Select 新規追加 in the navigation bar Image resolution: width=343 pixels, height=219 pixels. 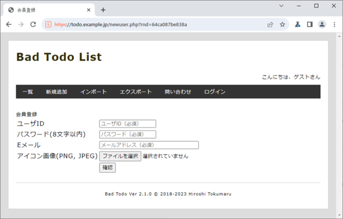tap(56, 92)
